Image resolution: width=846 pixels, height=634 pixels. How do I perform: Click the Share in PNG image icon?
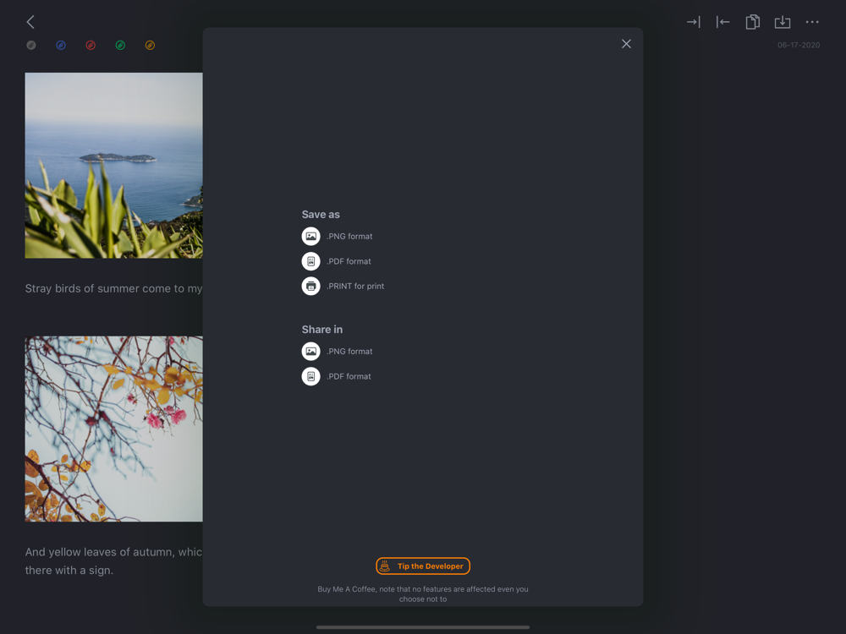click(x=310, y=352)
